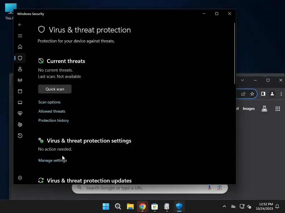Viewport: 285px width, 213px height.
Task: Open Settings gear in Windows Security
Action: [20, 178]
